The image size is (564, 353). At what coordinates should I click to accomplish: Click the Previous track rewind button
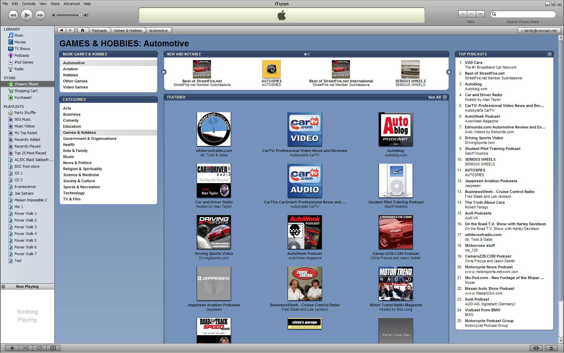(x=13, y=15)
